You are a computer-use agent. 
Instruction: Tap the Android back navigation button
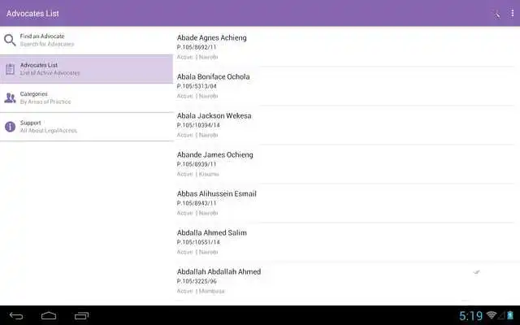(x=16, y=316)
